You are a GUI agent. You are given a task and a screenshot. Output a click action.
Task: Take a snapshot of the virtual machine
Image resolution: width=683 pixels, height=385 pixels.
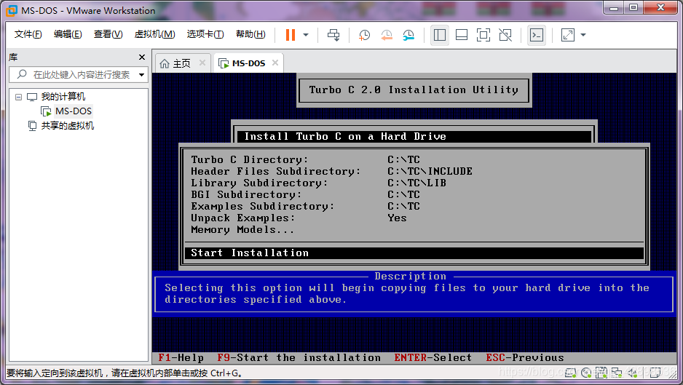(x=364, y=35)
